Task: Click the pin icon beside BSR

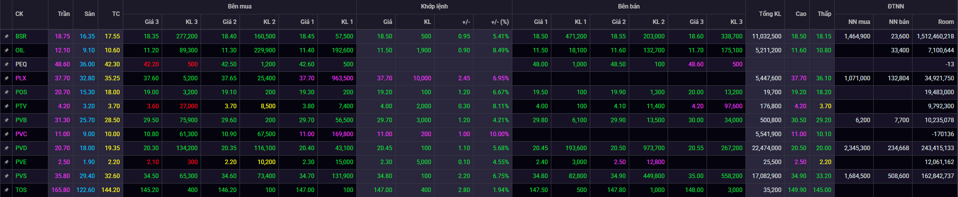Action: point(6,36)
